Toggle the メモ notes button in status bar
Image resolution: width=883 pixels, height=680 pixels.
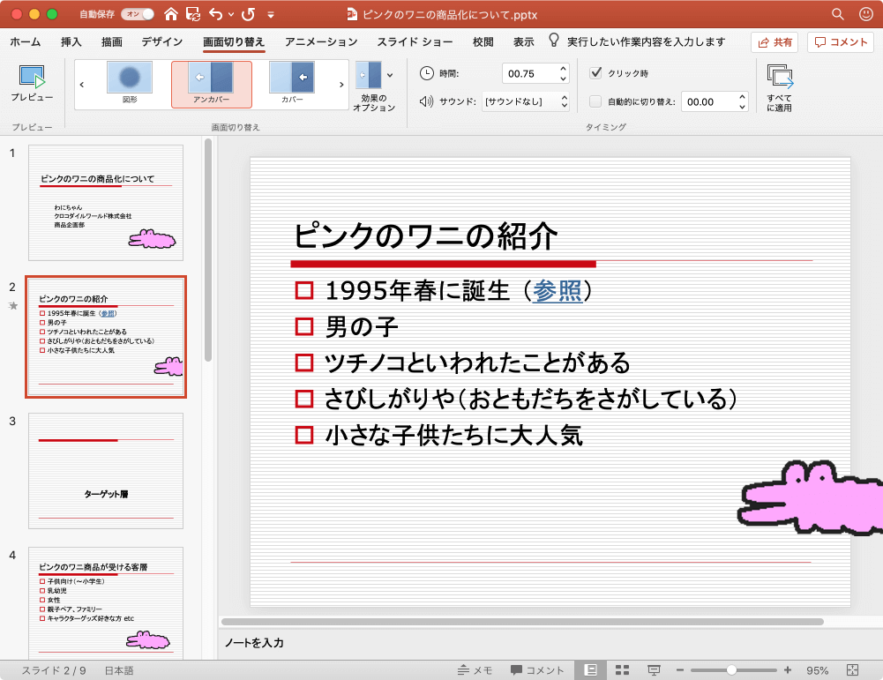coord(475,670)
